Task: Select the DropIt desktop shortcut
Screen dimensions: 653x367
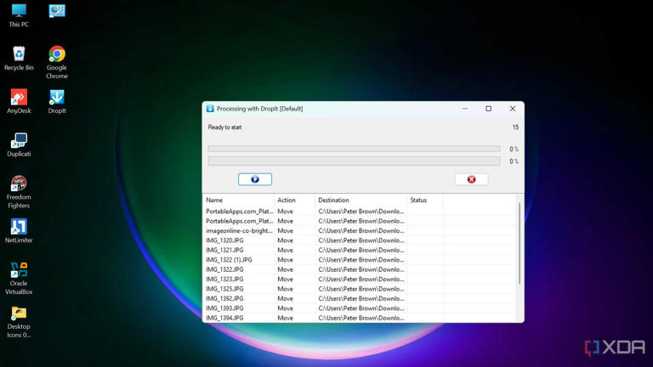Action: (57, 102)
